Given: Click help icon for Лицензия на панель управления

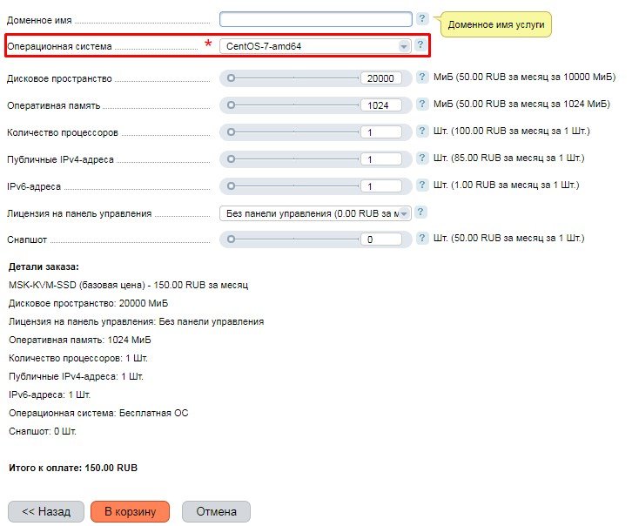Looking at the screenshot, I should pos(421,212).
